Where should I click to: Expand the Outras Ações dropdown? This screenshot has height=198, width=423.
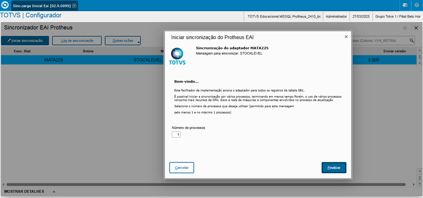pyautogui.click(x=123, y=40)
